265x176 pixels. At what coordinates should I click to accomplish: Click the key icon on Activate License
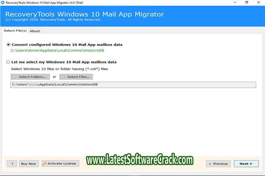pos(45,164)
